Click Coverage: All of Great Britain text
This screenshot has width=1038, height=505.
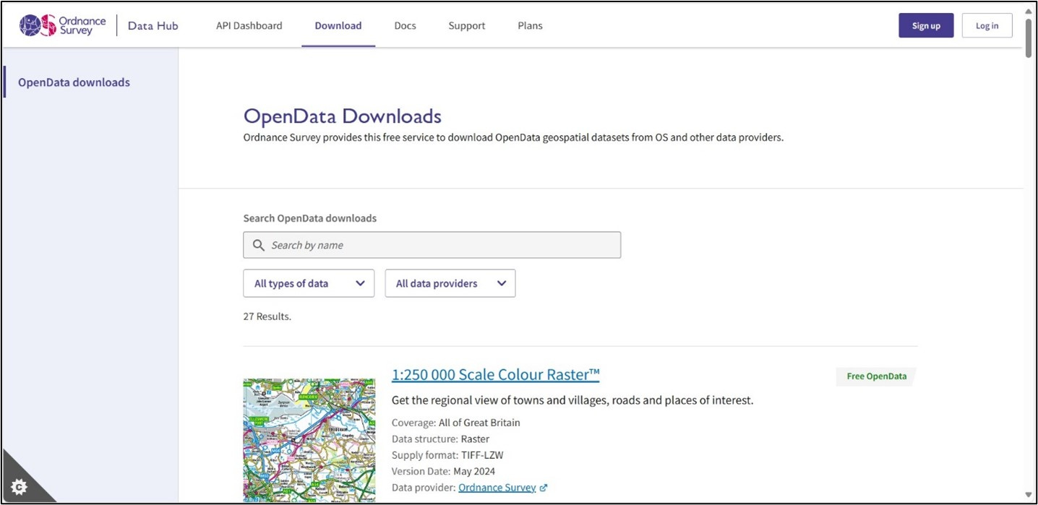456,423
